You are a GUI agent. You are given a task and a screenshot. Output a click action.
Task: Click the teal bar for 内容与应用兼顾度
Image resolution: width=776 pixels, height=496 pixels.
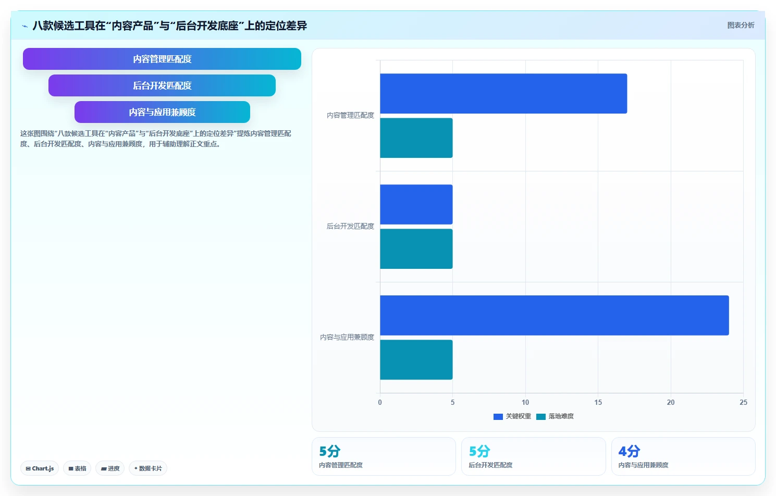416,360
